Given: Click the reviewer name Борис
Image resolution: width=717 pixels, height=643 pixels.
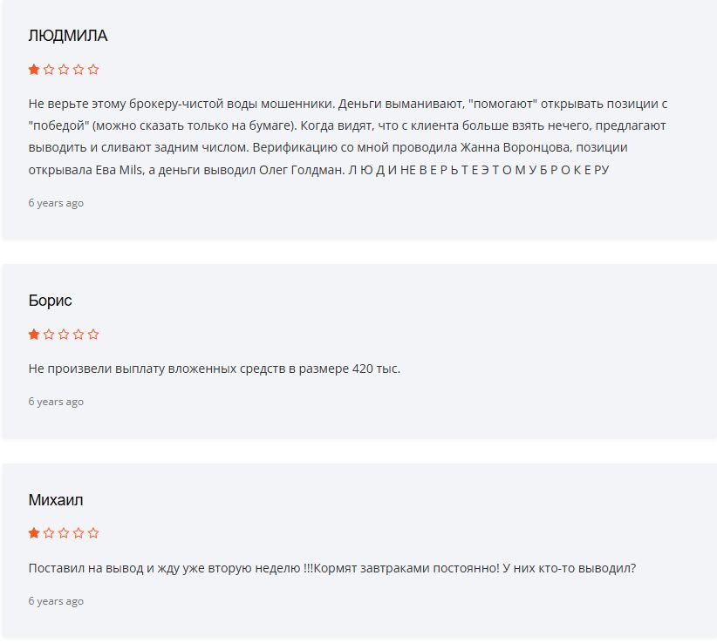Looking at the screenshot, I should coord(51,301).
